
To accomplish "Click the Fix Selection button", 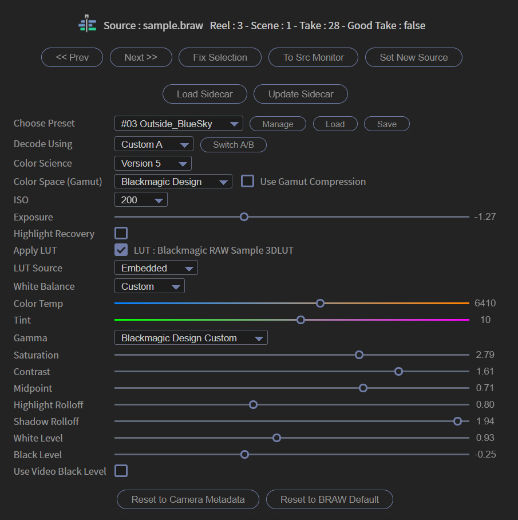I will click(220, 57).
